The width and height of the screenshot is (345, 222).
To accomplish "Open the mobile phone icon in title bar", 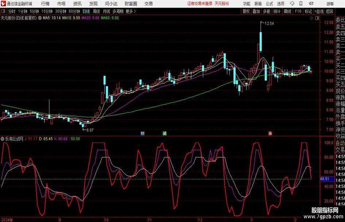I will point(301,4).
